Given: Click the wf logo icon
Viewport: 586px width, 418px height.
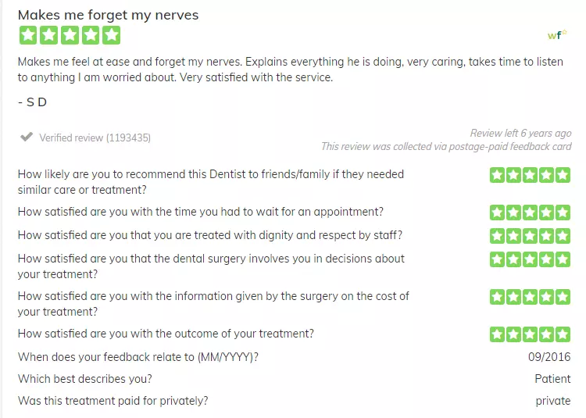Looking at the screenshot, I should click(x=557, y=34).
